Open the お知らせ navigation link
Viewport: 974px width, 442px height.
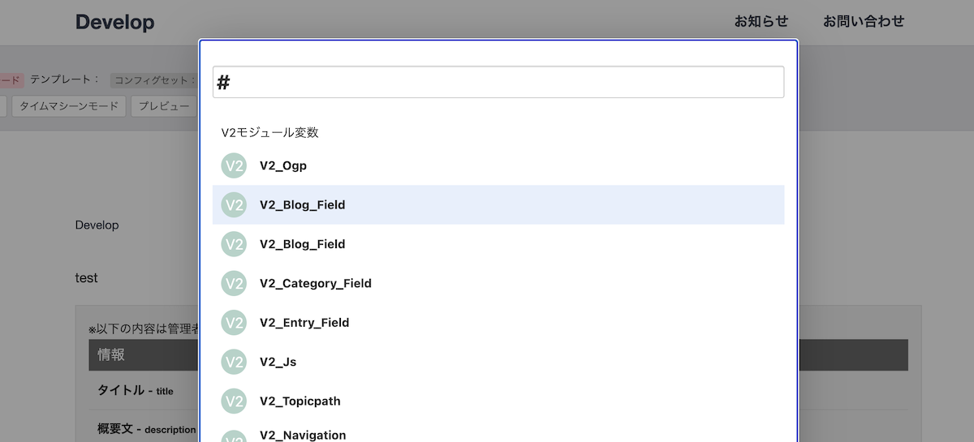[761, 22]
